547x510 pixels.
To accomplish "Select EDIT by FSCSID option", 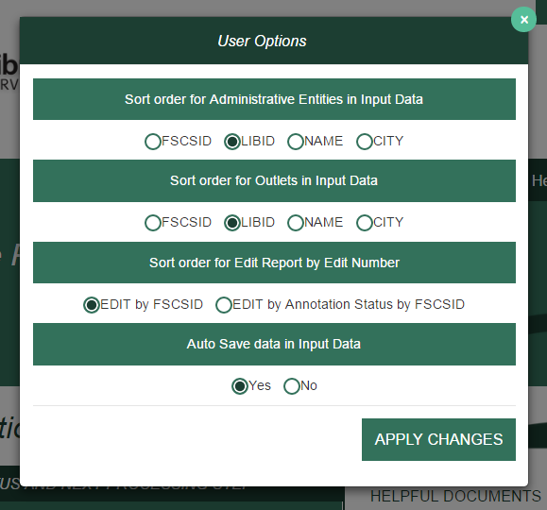I will (x=92, y=305).
